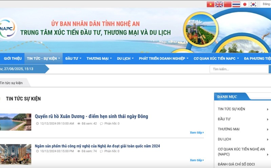Image resolution: width=271 pixels, height=168 pixels.
Task: Expand Cơ quan xúc tiến Nghệ An sidebar arrow
Action: 268,154
